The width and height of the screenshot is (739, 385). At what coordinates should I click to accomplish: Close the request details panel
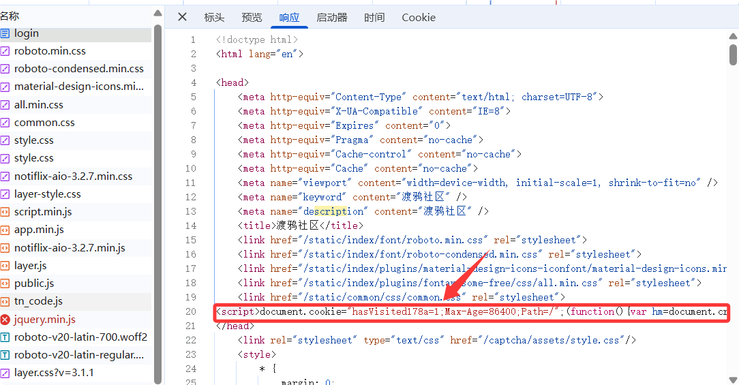click(182, 17)
